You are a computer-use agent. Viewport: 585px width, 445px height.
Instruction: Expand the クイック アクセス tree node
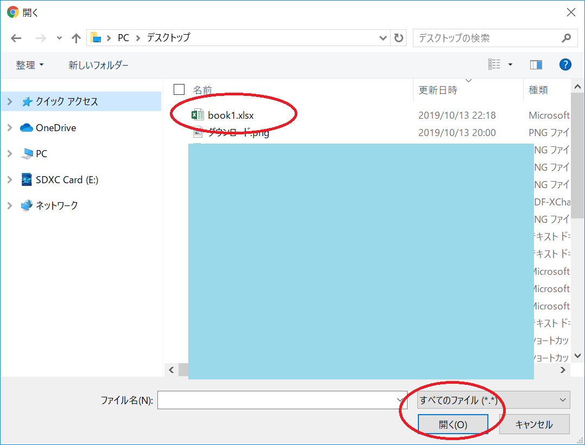10,102
